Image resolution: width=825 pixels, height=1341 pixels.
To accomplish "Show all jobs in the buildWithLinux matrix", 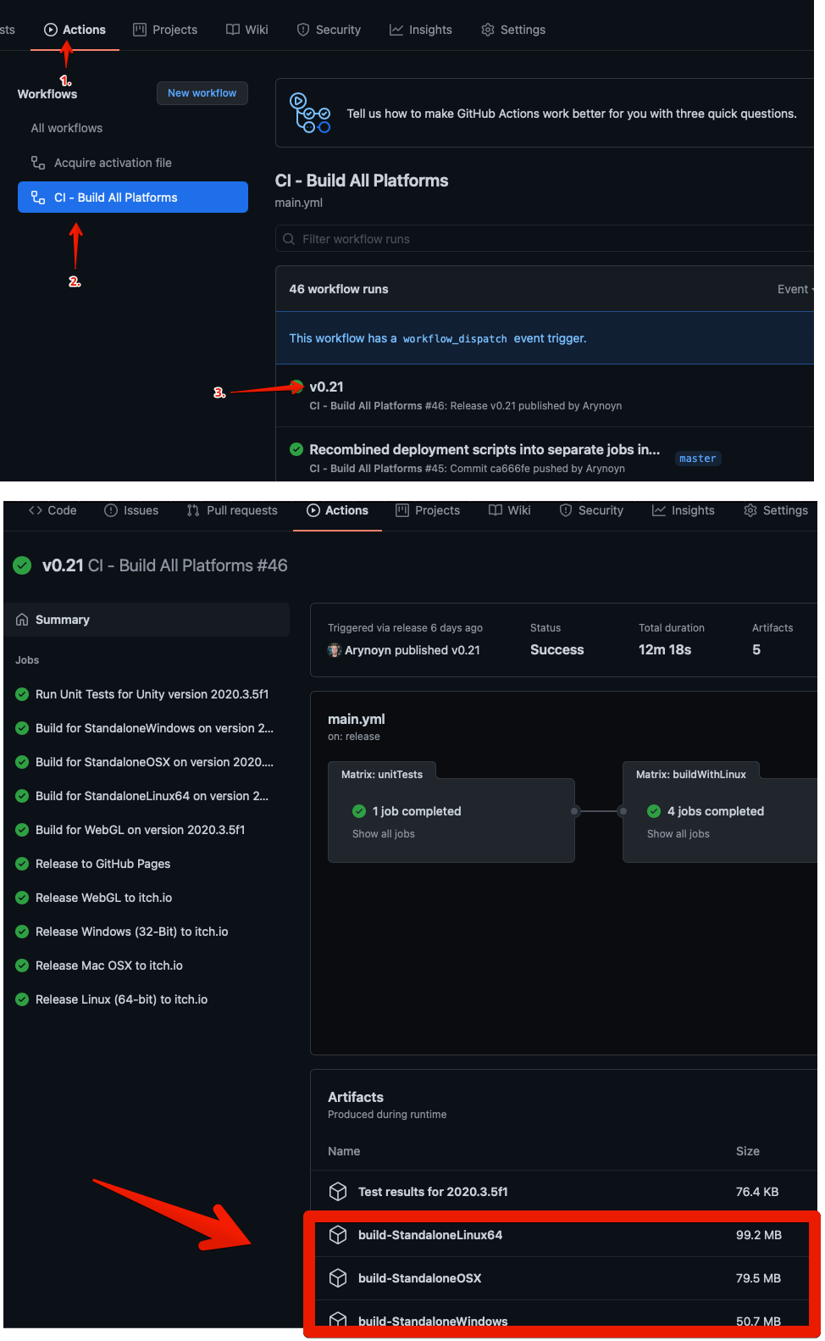I will coord(678,834).
